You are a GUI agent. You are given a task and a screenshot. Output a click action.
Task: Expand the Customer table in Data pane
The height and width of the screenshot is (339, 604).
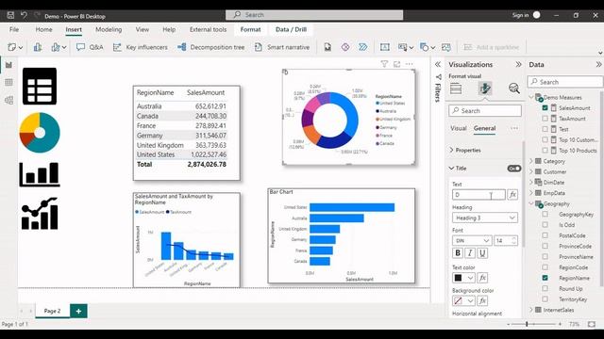point(531,171)
